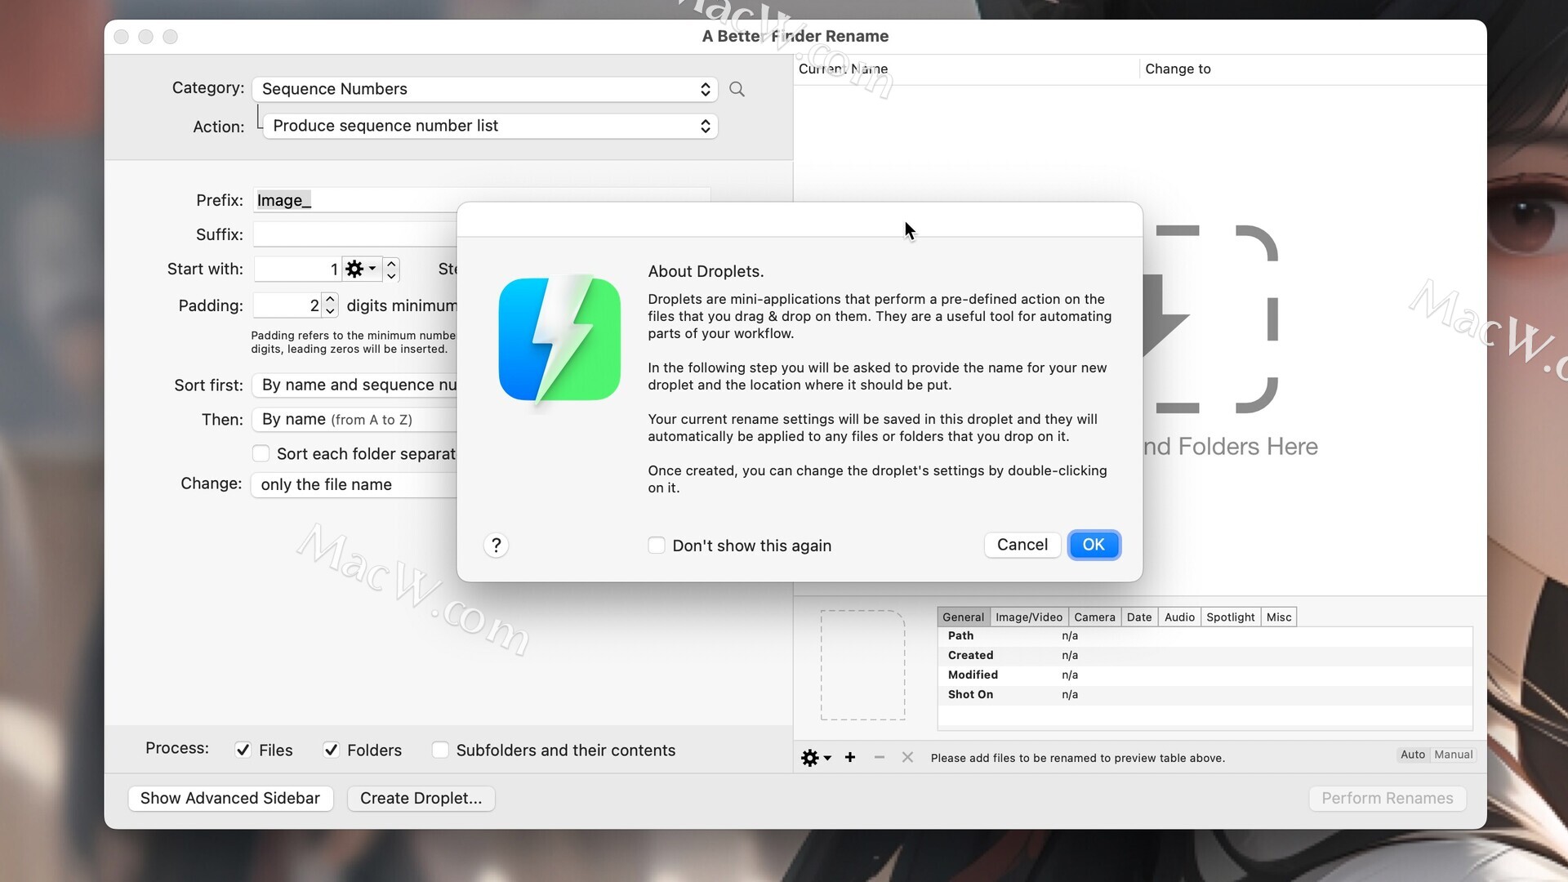Image resolution: width=1568 pixels, height=882 pixels.
Task: Switch preview mode to Manual
Action: tap(1453, 755)
